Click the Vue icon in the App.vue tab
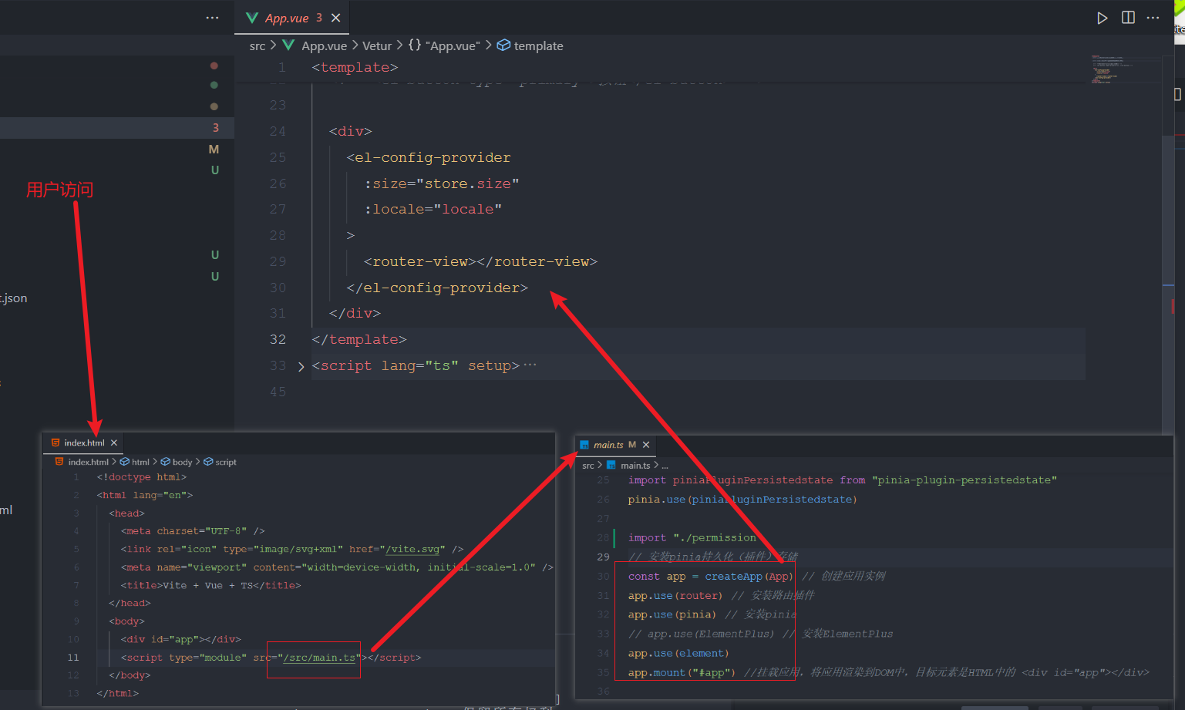The image size is (1185, 710). 252,18
